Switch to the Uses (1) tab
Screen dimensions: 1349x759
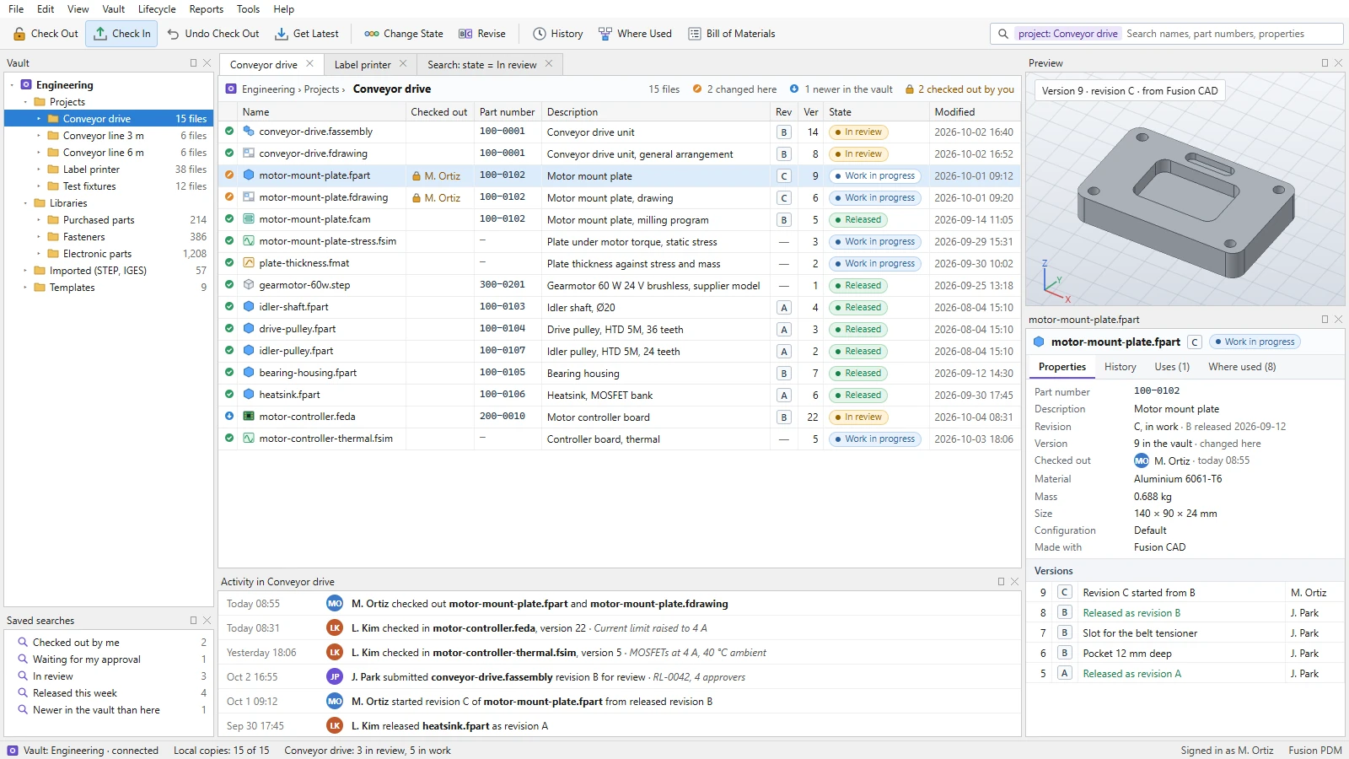click(x=1172, y=367)
